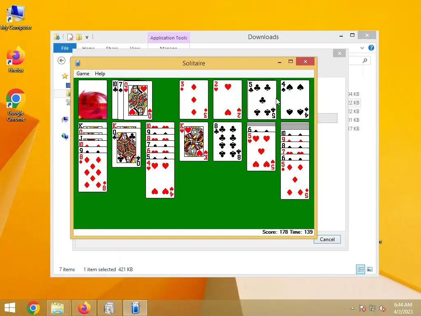Image resolution: width=421 pixels, height=316 pixels.
Task: Click the Favorites star in navigation pane
Action: click(65, 76)
